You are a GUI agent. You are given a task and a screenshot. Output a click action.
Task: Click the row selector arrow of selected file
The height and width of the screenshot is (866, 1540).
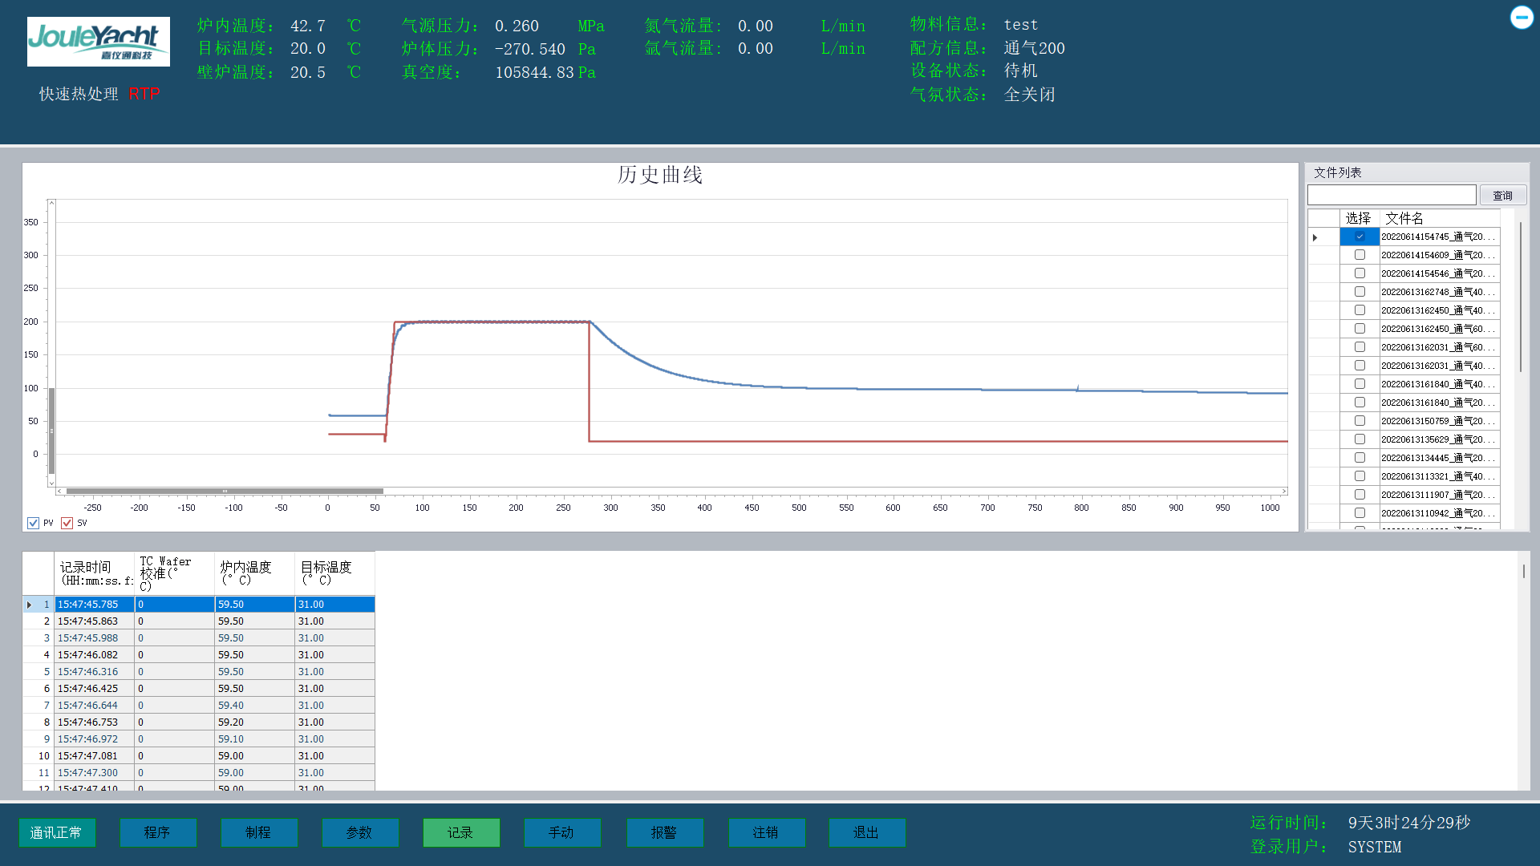[1315, 237]
